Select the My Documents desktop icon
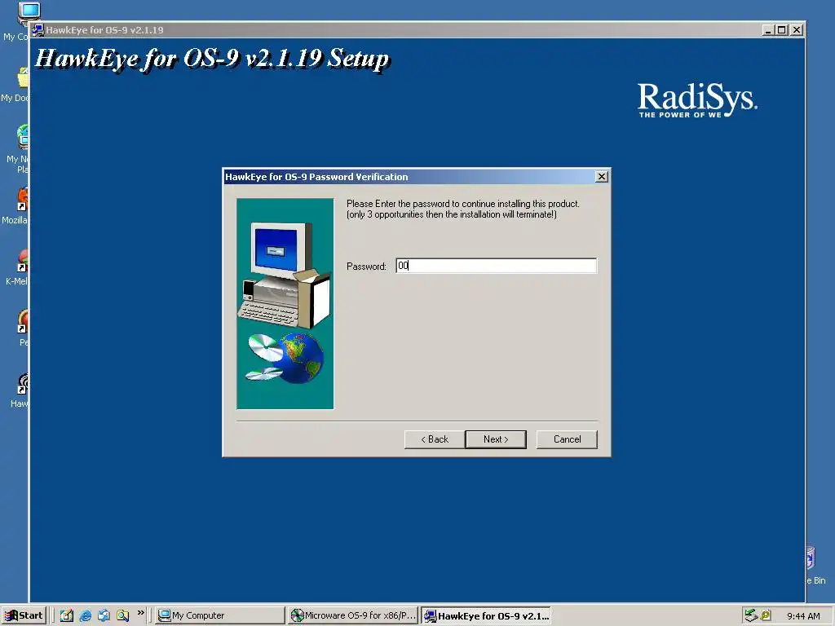Image resolution: width=835 pixels, height=626 pixels. [16, 85]
